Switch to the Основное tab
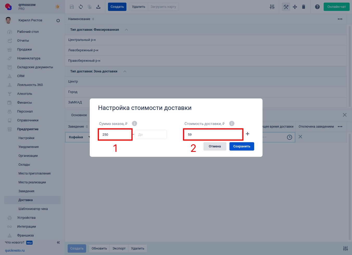The height and width of the screenshot is (255, 352). pos(79,115)
